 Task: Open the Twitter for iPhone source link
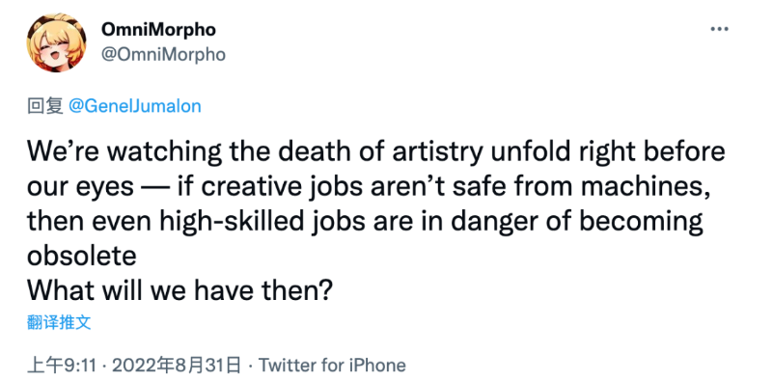coord(332,366)
